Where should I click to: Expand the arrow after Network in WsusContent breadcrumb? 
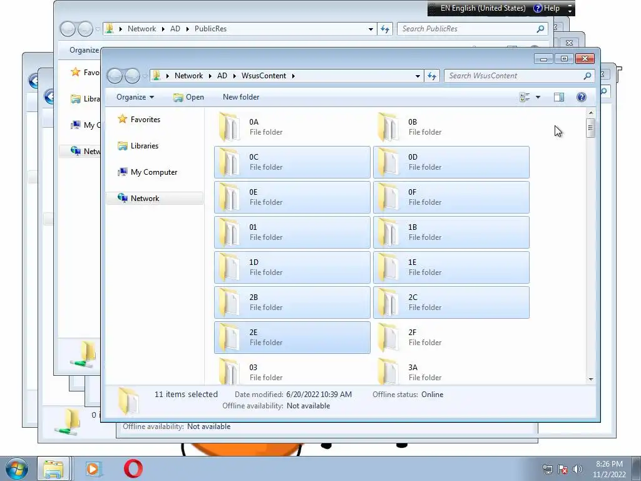click(210, 76)
